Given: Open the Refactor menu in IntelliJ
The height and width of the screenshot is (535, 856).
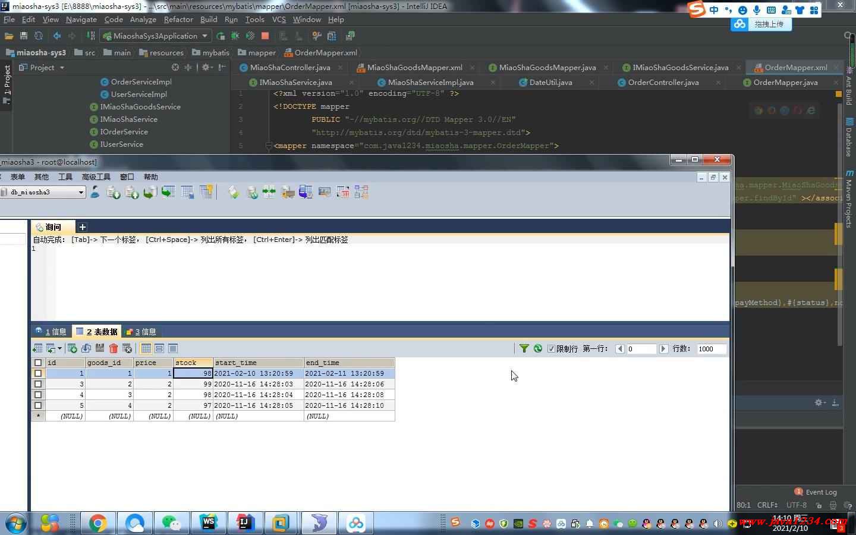Looking at the screenshot, I should pyautogui.click(x=178, y=20).
